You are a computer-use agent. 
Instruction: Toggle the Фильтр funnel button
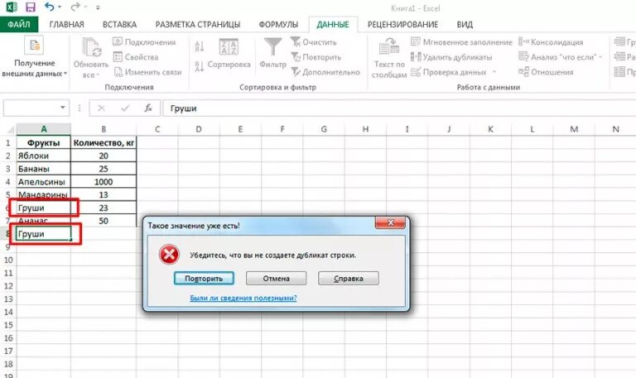pyautogui.click(x=272, y=53)
